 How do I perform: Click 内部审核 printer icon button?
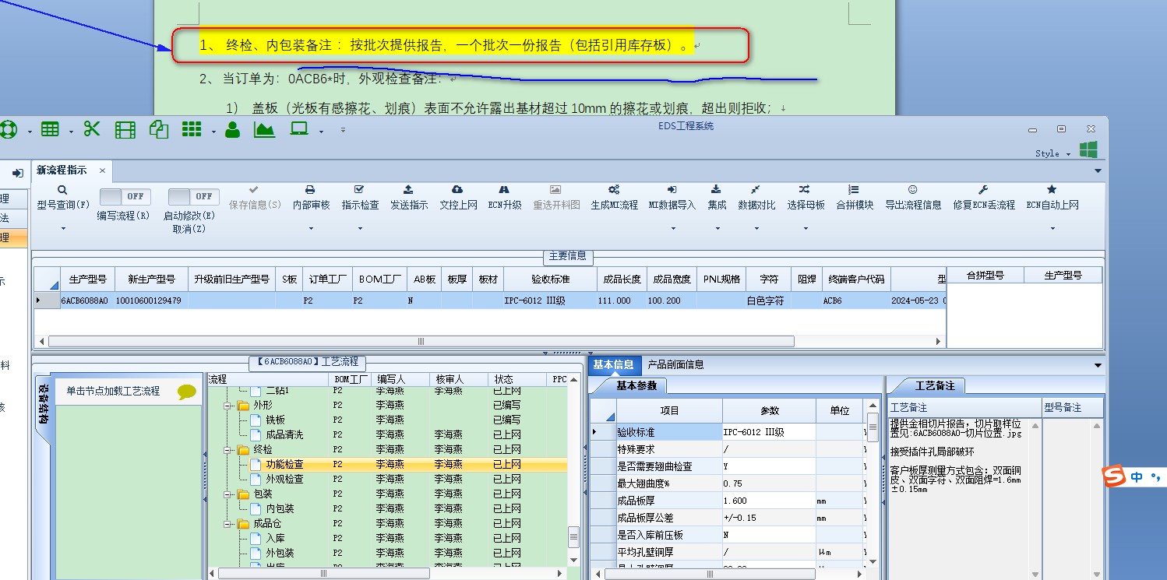click(311, 198)
